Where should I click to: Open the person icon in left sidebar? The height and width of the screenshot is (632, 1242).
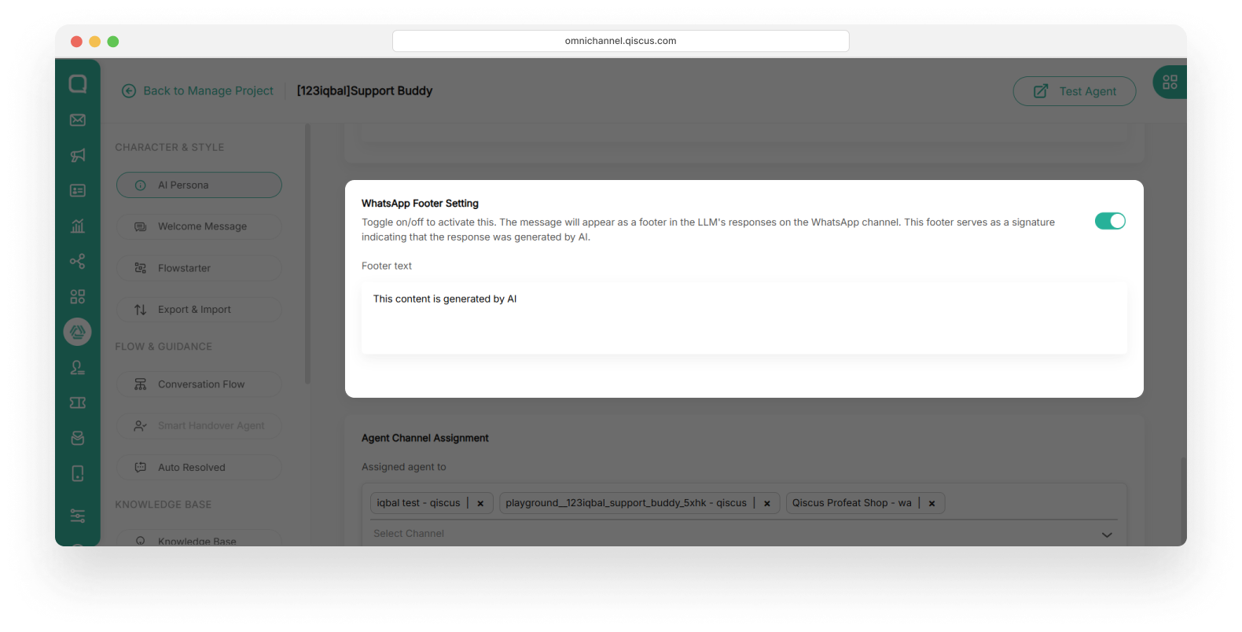78,367
